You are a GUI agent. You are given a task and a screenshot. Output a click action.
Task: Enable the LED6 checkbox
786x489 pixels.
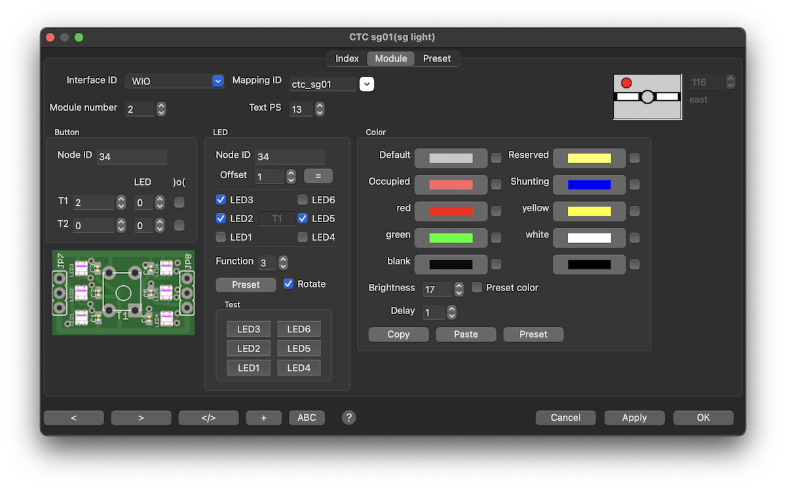pos(303,200)
